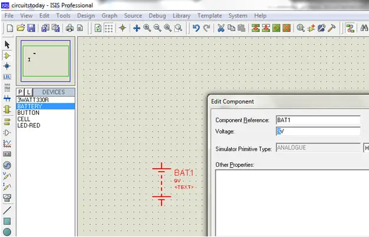
Task: Select BATTERY in devices list
Action: 45,106
